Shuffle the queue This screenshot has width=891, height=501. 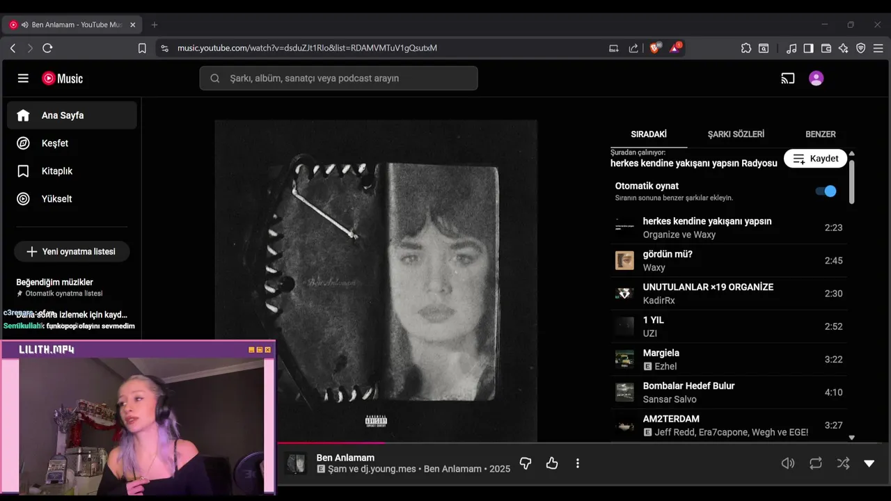point(843,463)
